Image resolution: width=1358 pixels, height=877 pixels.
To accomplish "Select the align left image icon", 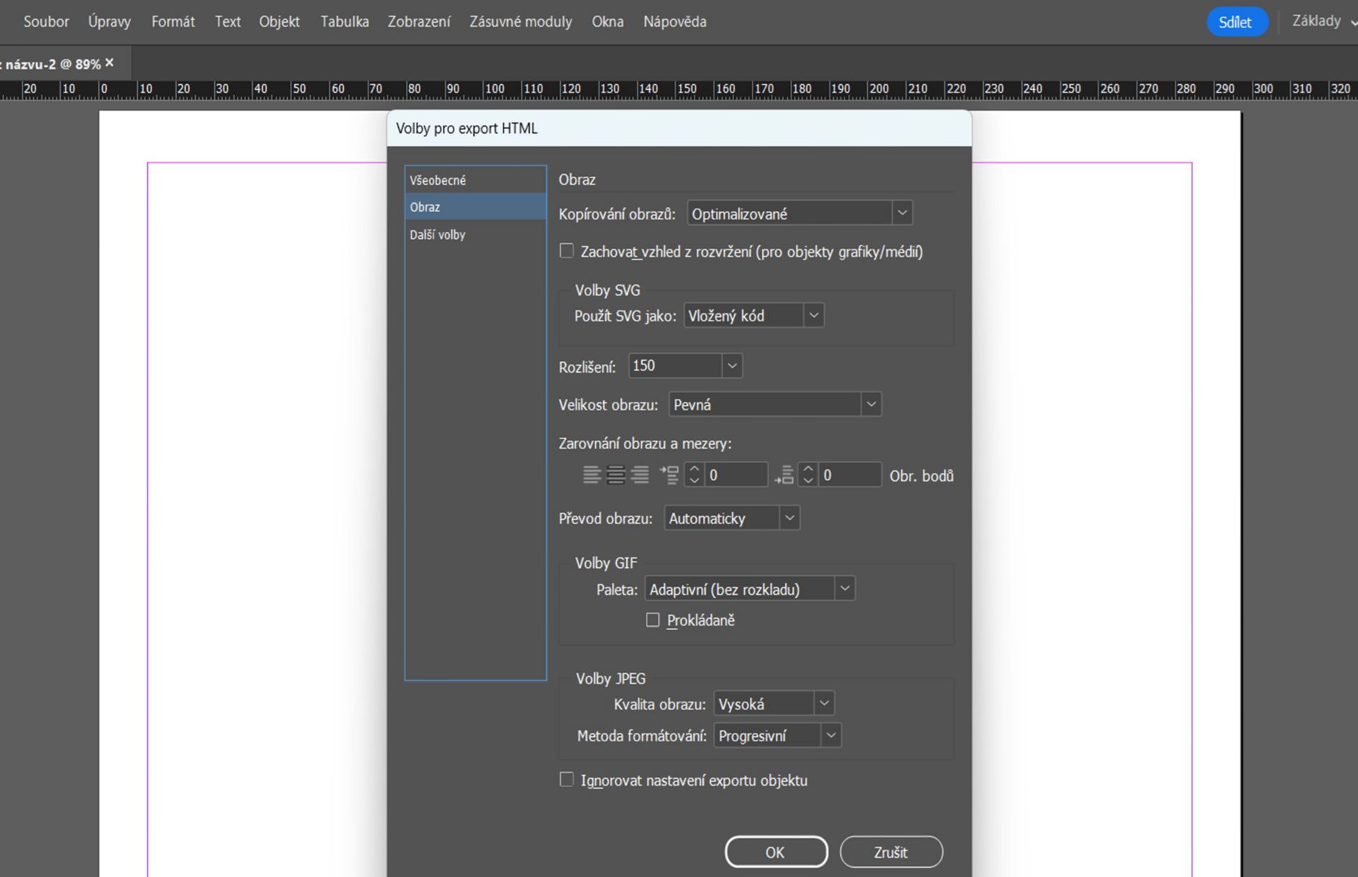I will [x=592, y=475].
